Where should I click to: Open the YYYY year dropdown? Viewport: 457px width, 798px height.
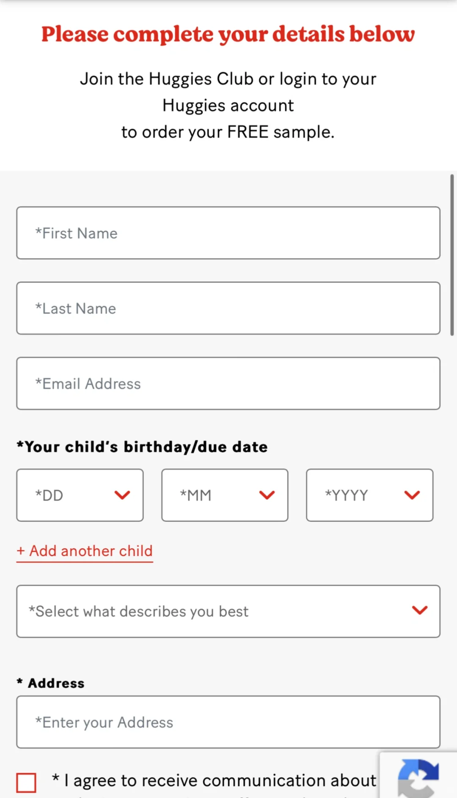(x=370, y=495)
